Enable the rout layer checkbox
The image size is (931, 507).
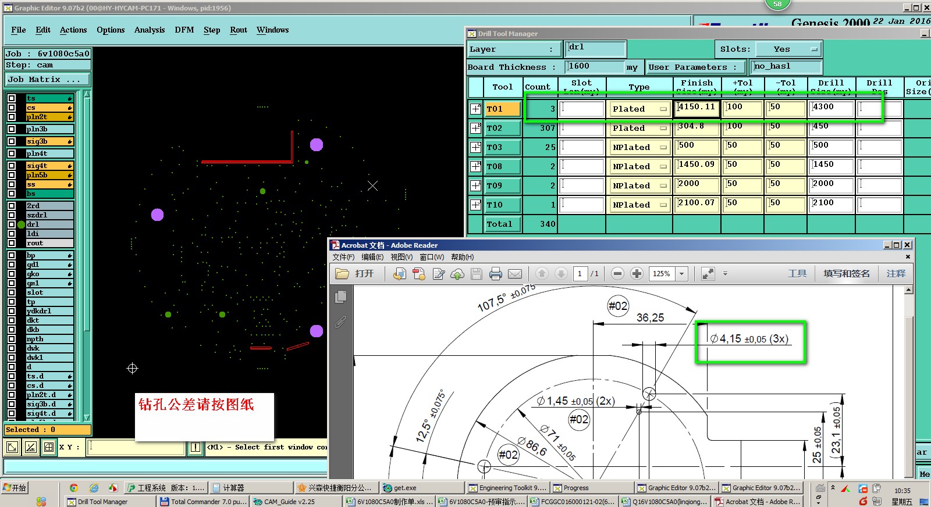click(x=12, y=243)
